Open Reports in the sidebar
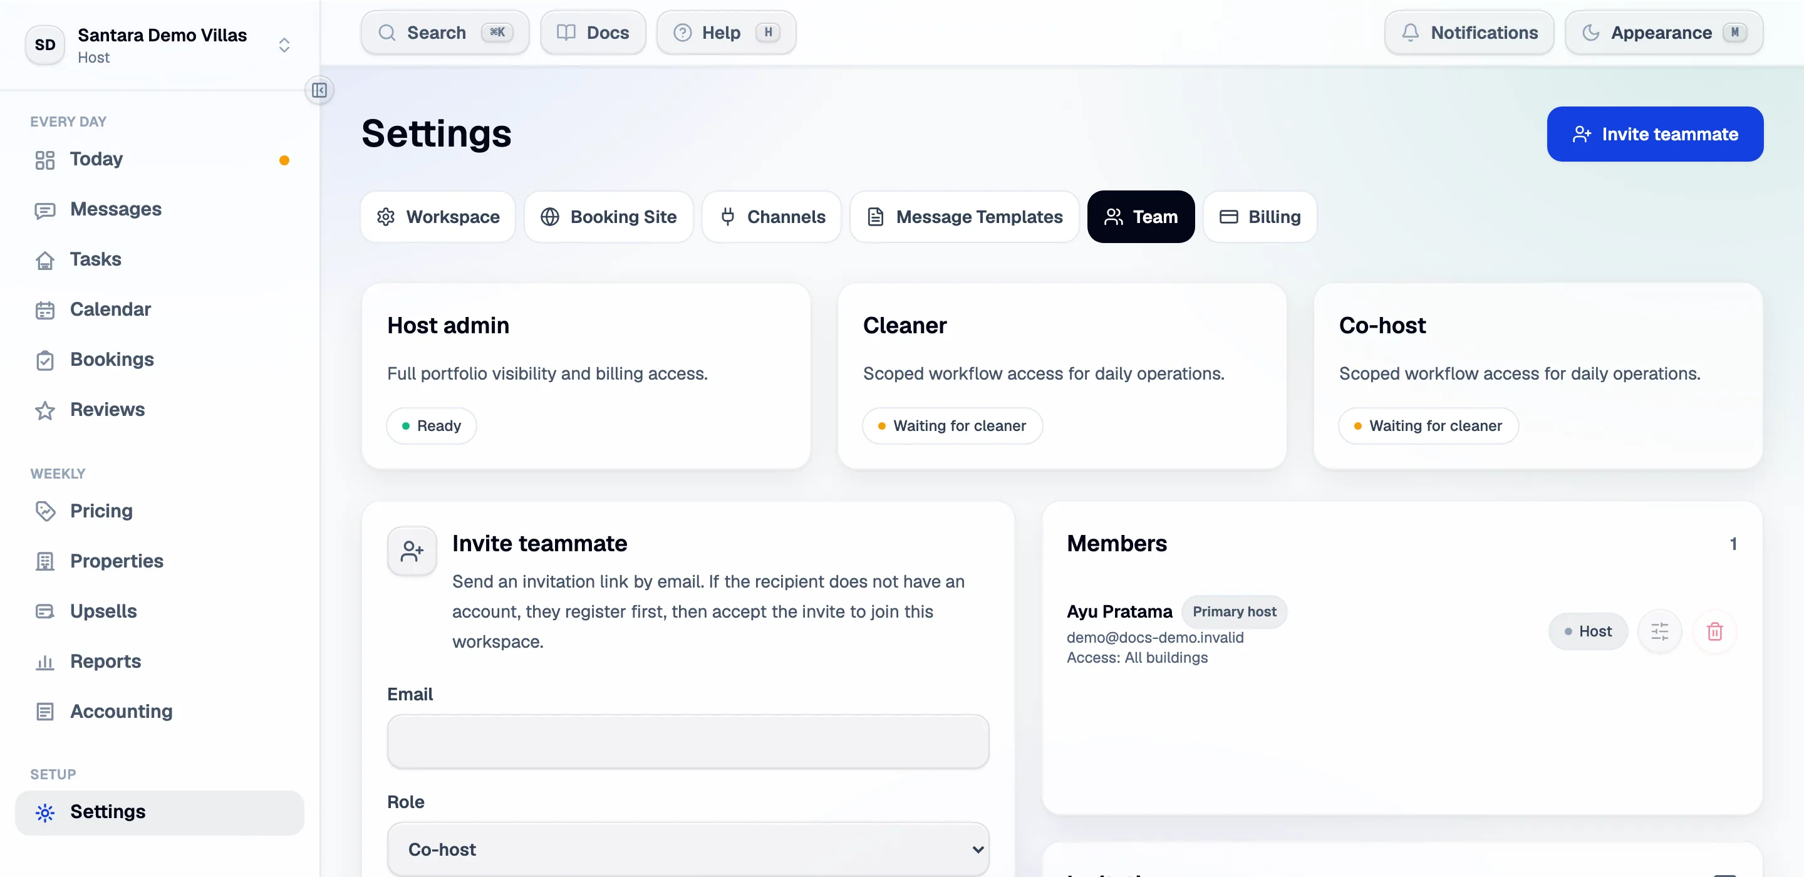The width and height of the screenshot is (1804, 877). click(x=160, y=662)
